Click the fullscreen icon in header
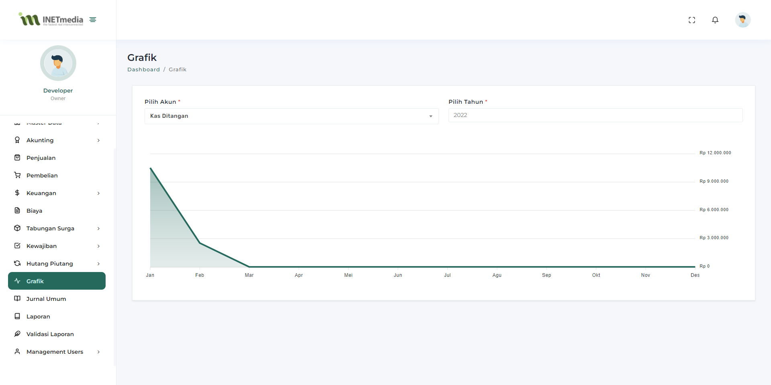This screenshot has height=385, width=771. [691, 20]
